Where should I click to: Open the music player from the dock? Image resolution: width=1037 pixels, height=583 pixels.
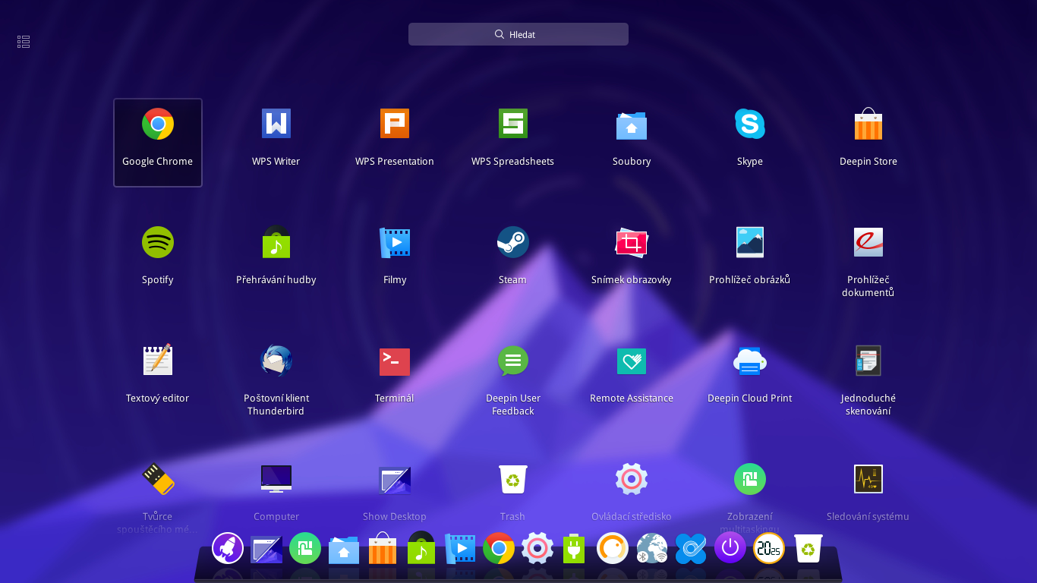tap(421, 548)
